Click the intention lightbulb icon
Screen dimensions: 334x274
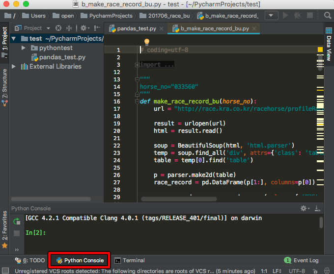click(x=147, y=42)
